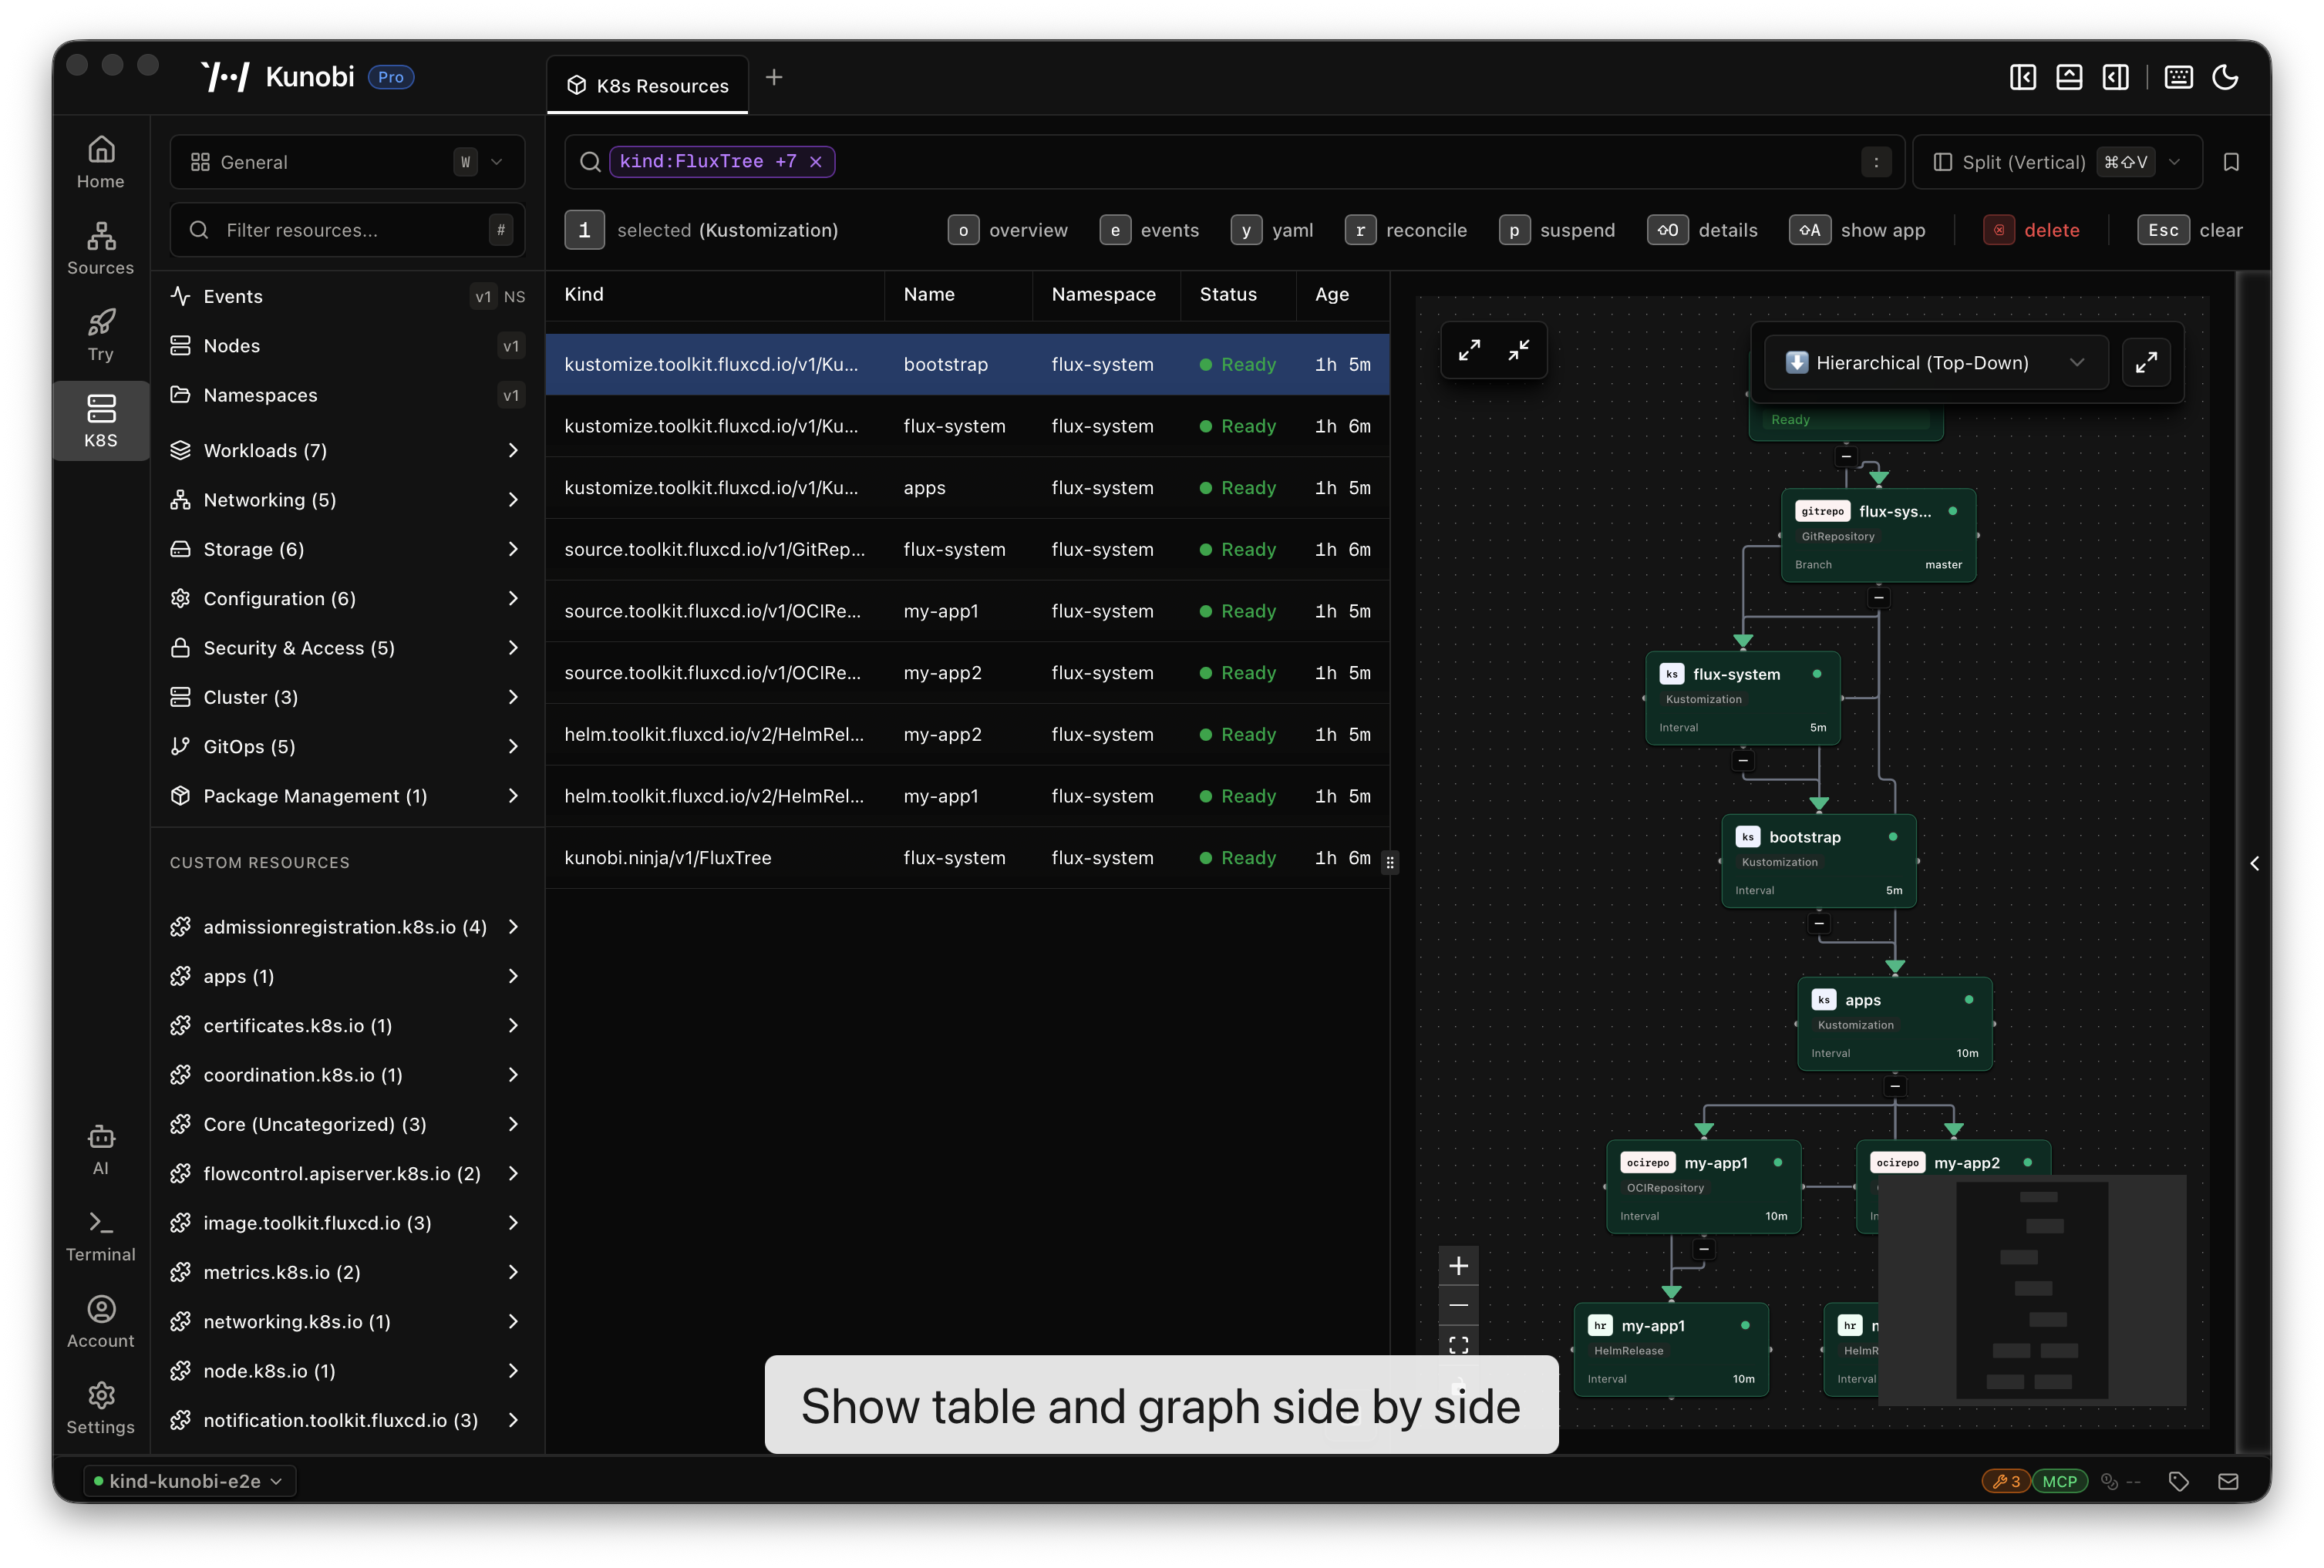This screenshot has width=2324, height=1568.
Task: Open the kind-kunobi-e2e context selector
Action: [188, 1481]
